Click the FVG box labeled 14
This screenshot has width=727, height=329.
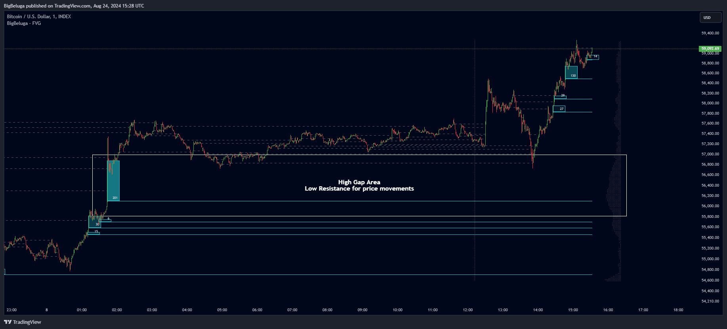(x=593, y=57)
